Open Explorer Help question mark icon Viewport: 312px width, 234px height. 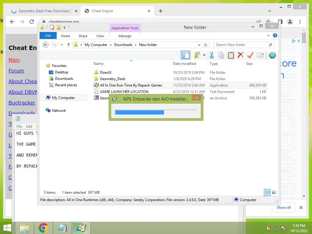275,35
